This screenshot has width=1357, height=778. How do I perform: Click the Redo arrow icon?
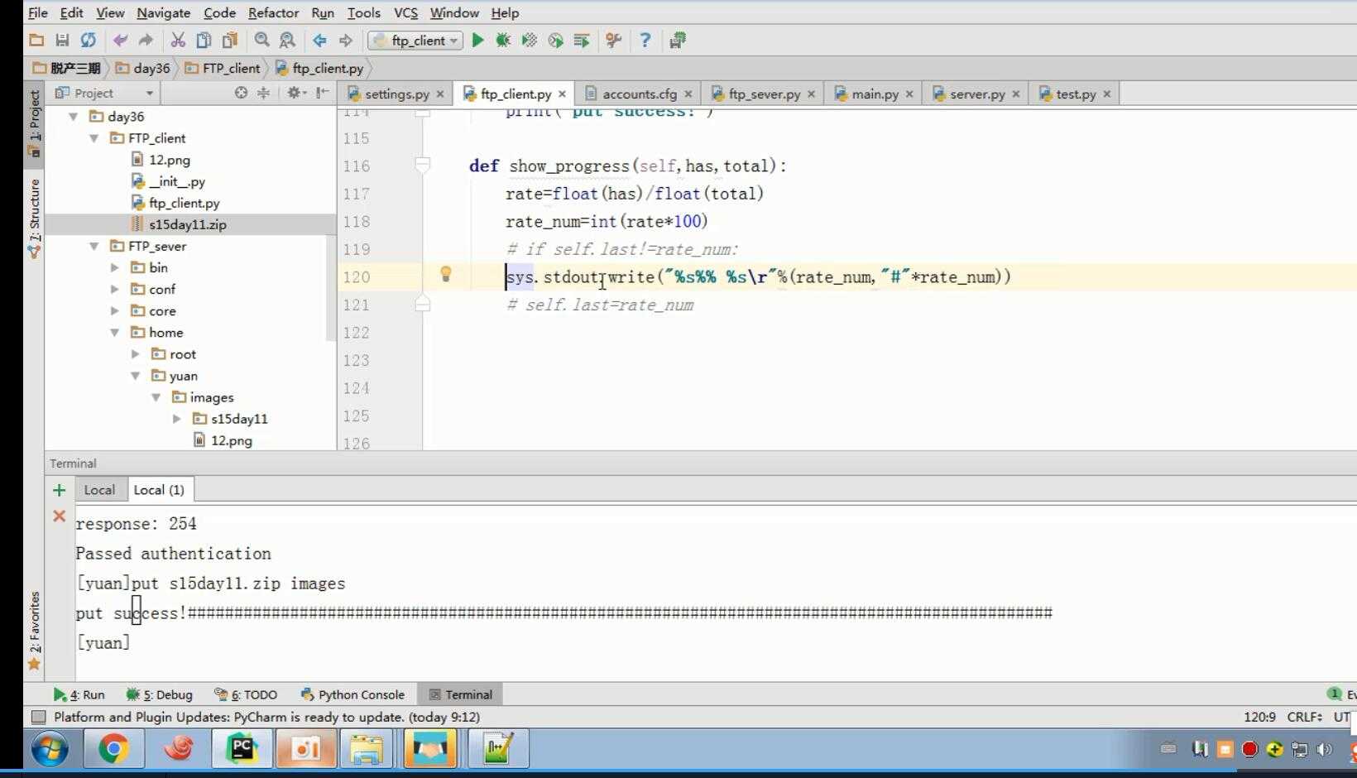[x=146, y=40]
